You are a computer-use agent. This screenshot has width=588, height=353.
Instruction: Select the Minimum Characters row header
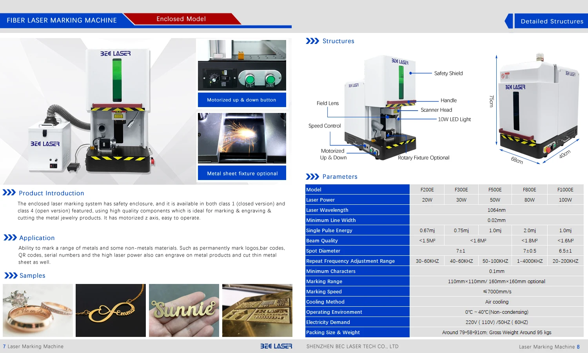click(x=358, y=271)
